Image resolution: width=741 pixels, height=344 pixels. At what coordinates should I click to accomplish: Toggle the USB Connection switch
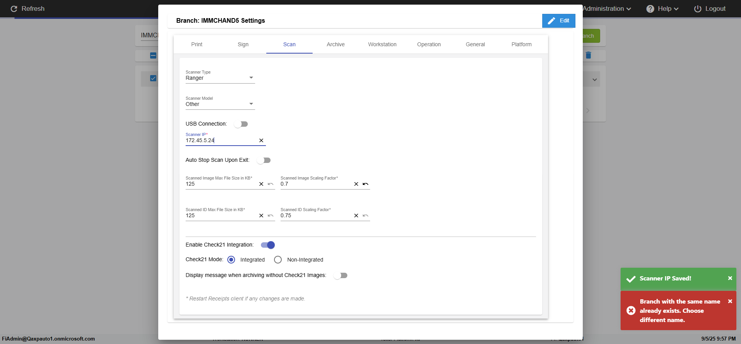[x=241, y=124]
